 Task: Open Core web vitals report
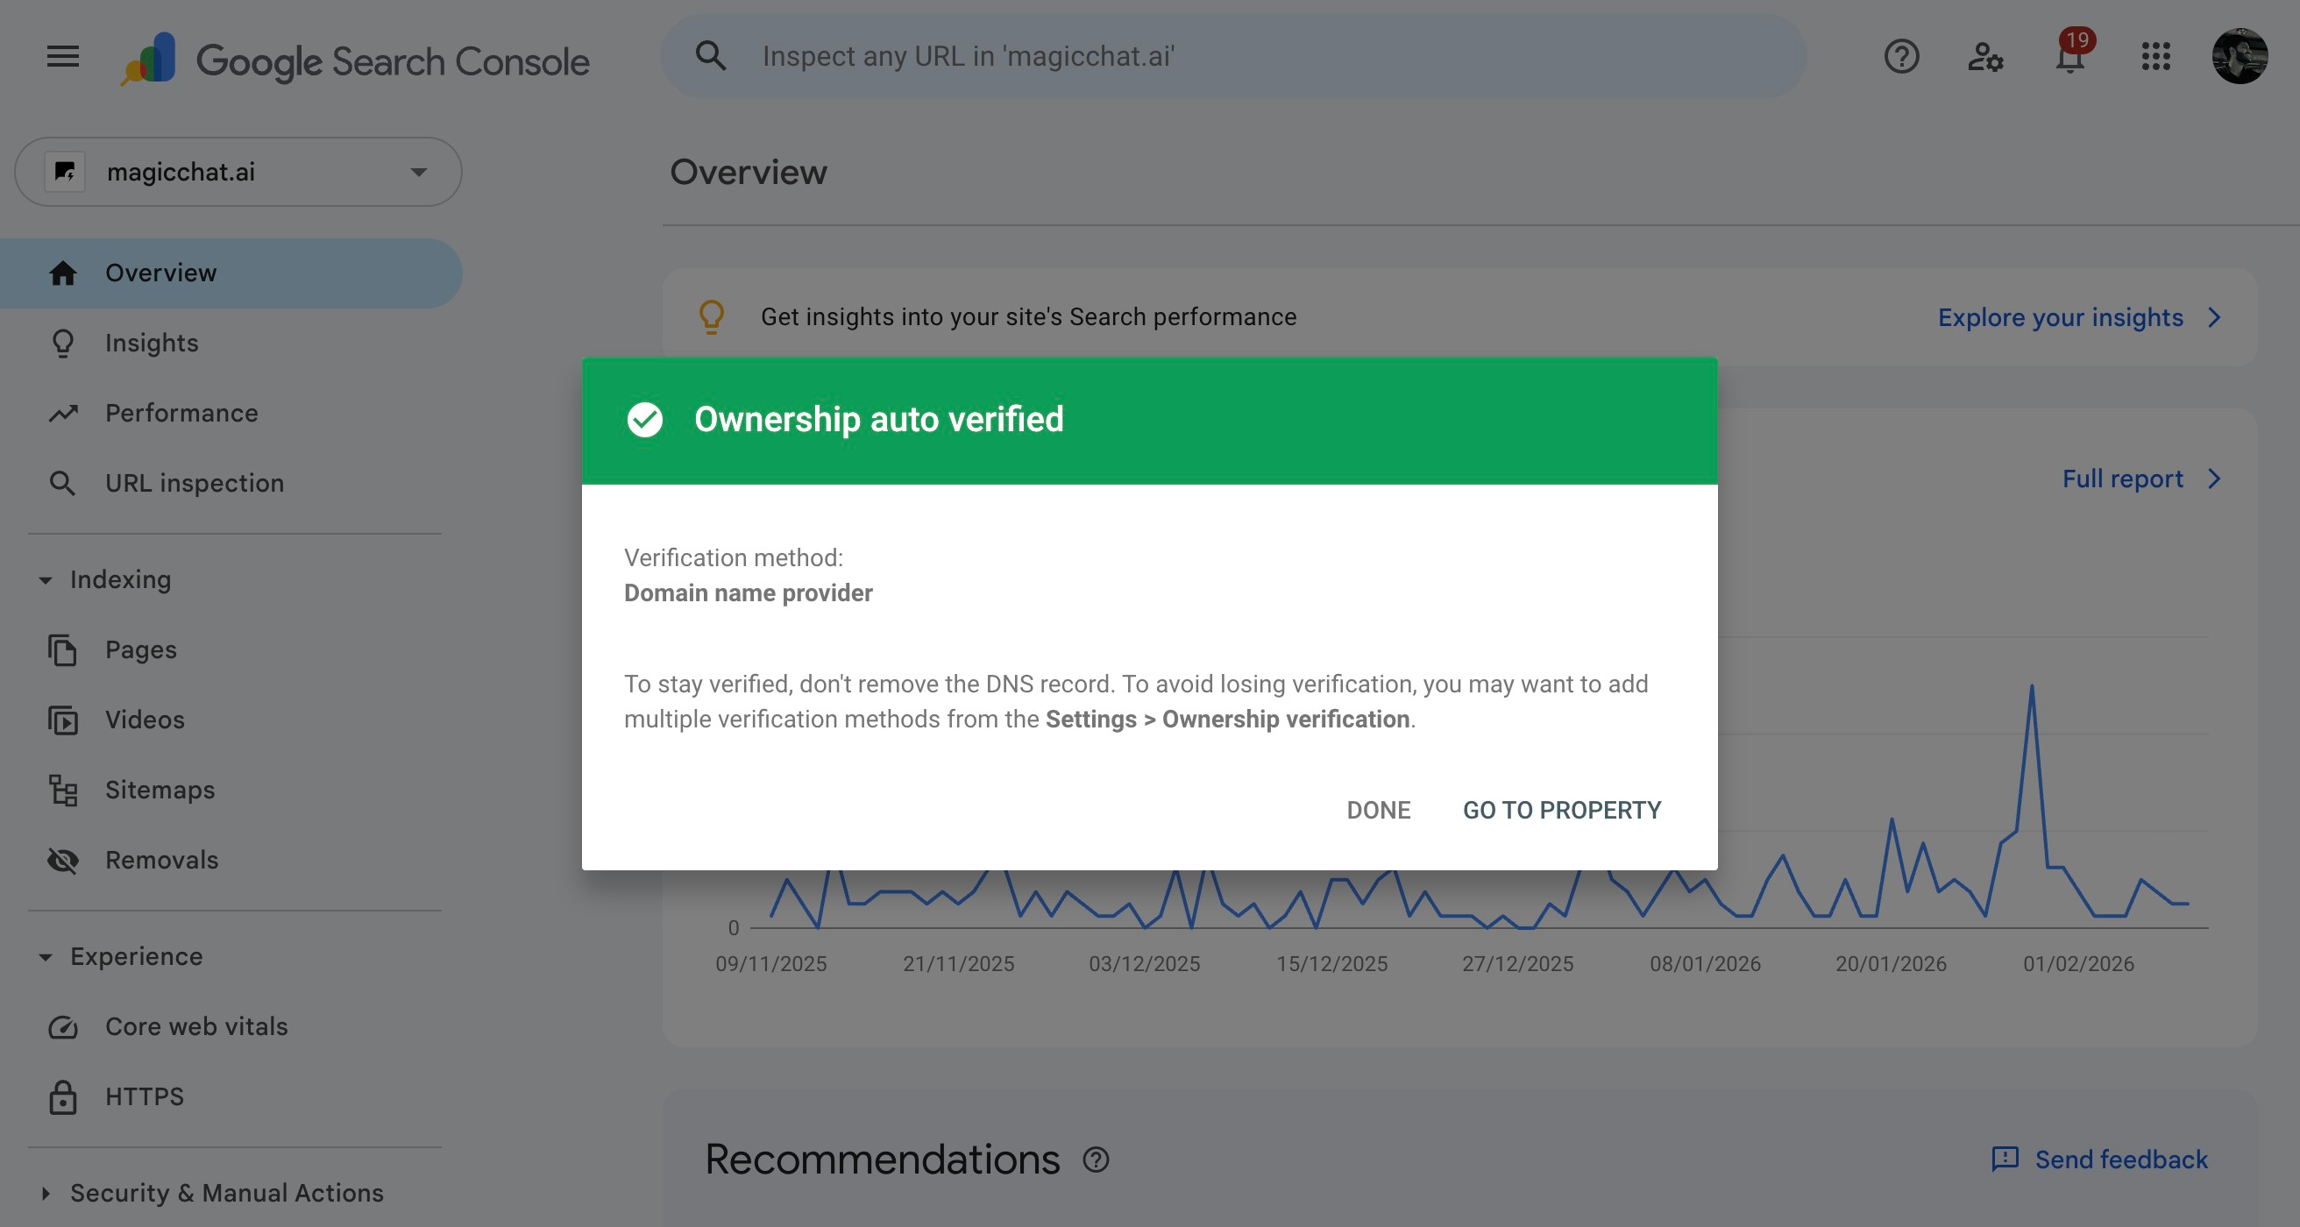coord(231,1026)
